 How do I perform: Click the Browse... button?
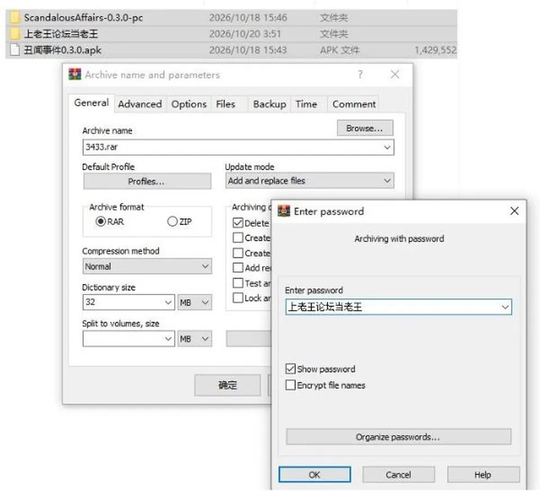pyautogui.click(x=364, y=128)
